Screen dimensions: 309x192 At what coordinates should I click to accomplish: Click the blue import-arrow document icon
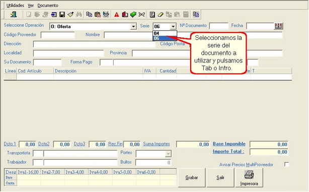[x=54, y=15]
